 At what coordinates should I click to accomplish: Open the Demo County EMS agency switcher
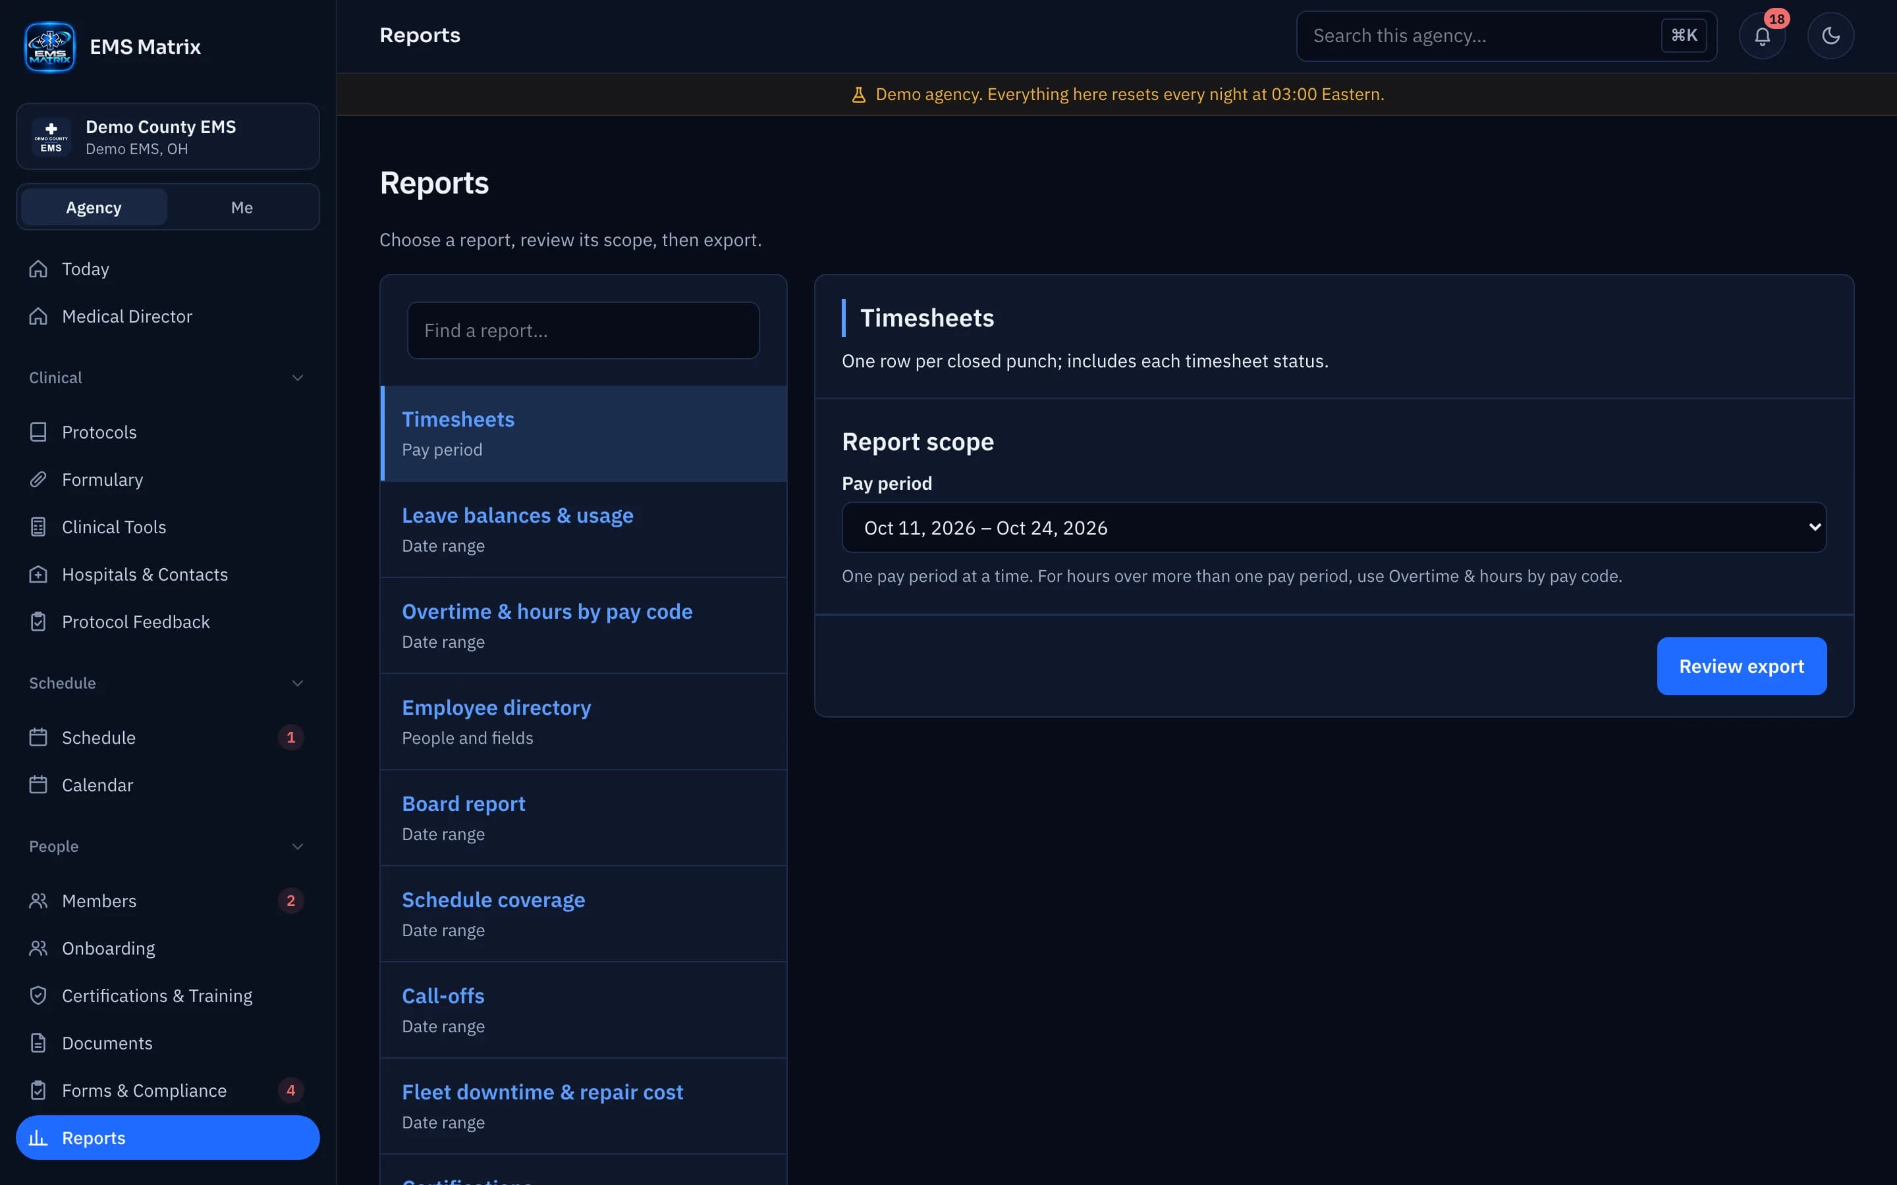[x=168, y=137]
